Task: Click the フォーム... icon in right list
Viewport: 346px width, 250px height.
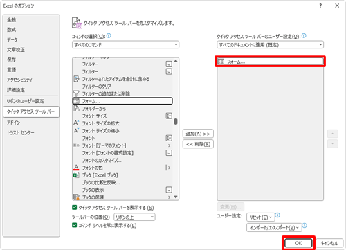Action: (221, 62)
